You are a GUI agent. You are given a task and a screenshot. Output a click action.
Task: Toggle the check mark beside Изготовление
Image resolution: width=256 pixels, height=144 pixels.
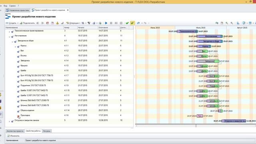(12, 37)
